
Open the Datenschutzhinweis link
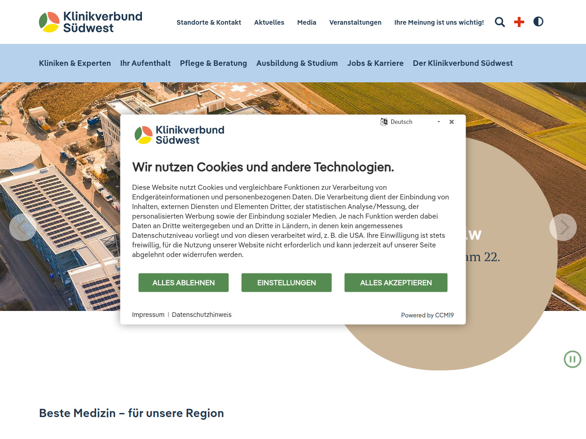pos(201,315)
